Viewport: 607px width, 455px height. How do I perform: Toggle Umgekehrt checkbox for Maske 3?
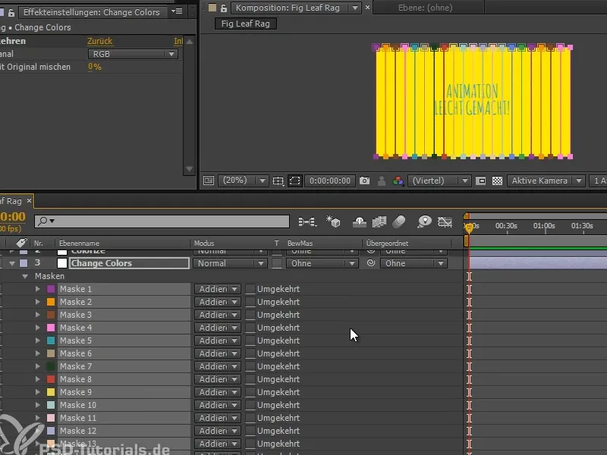click(250, 315)
